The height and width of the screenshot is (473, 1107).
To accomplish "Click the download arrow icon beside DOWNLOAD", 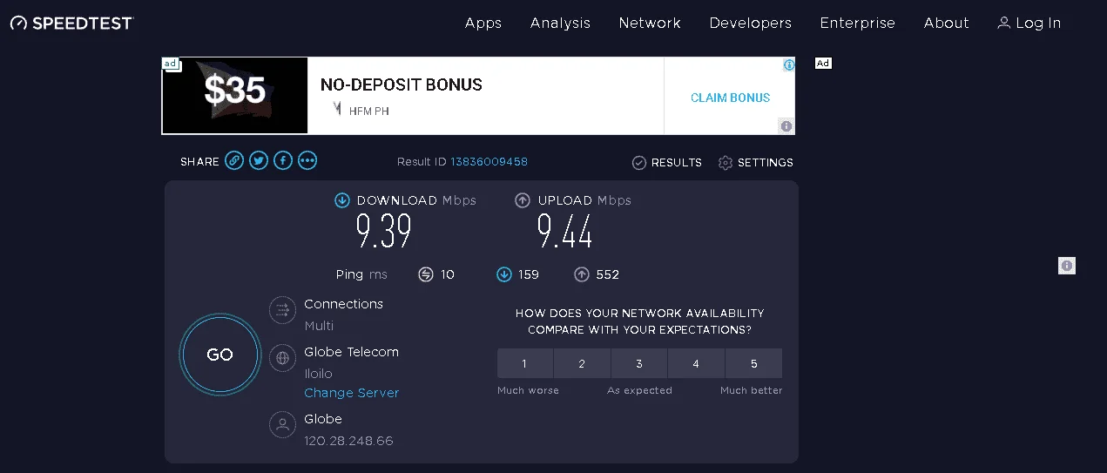I will pos(342,200).
